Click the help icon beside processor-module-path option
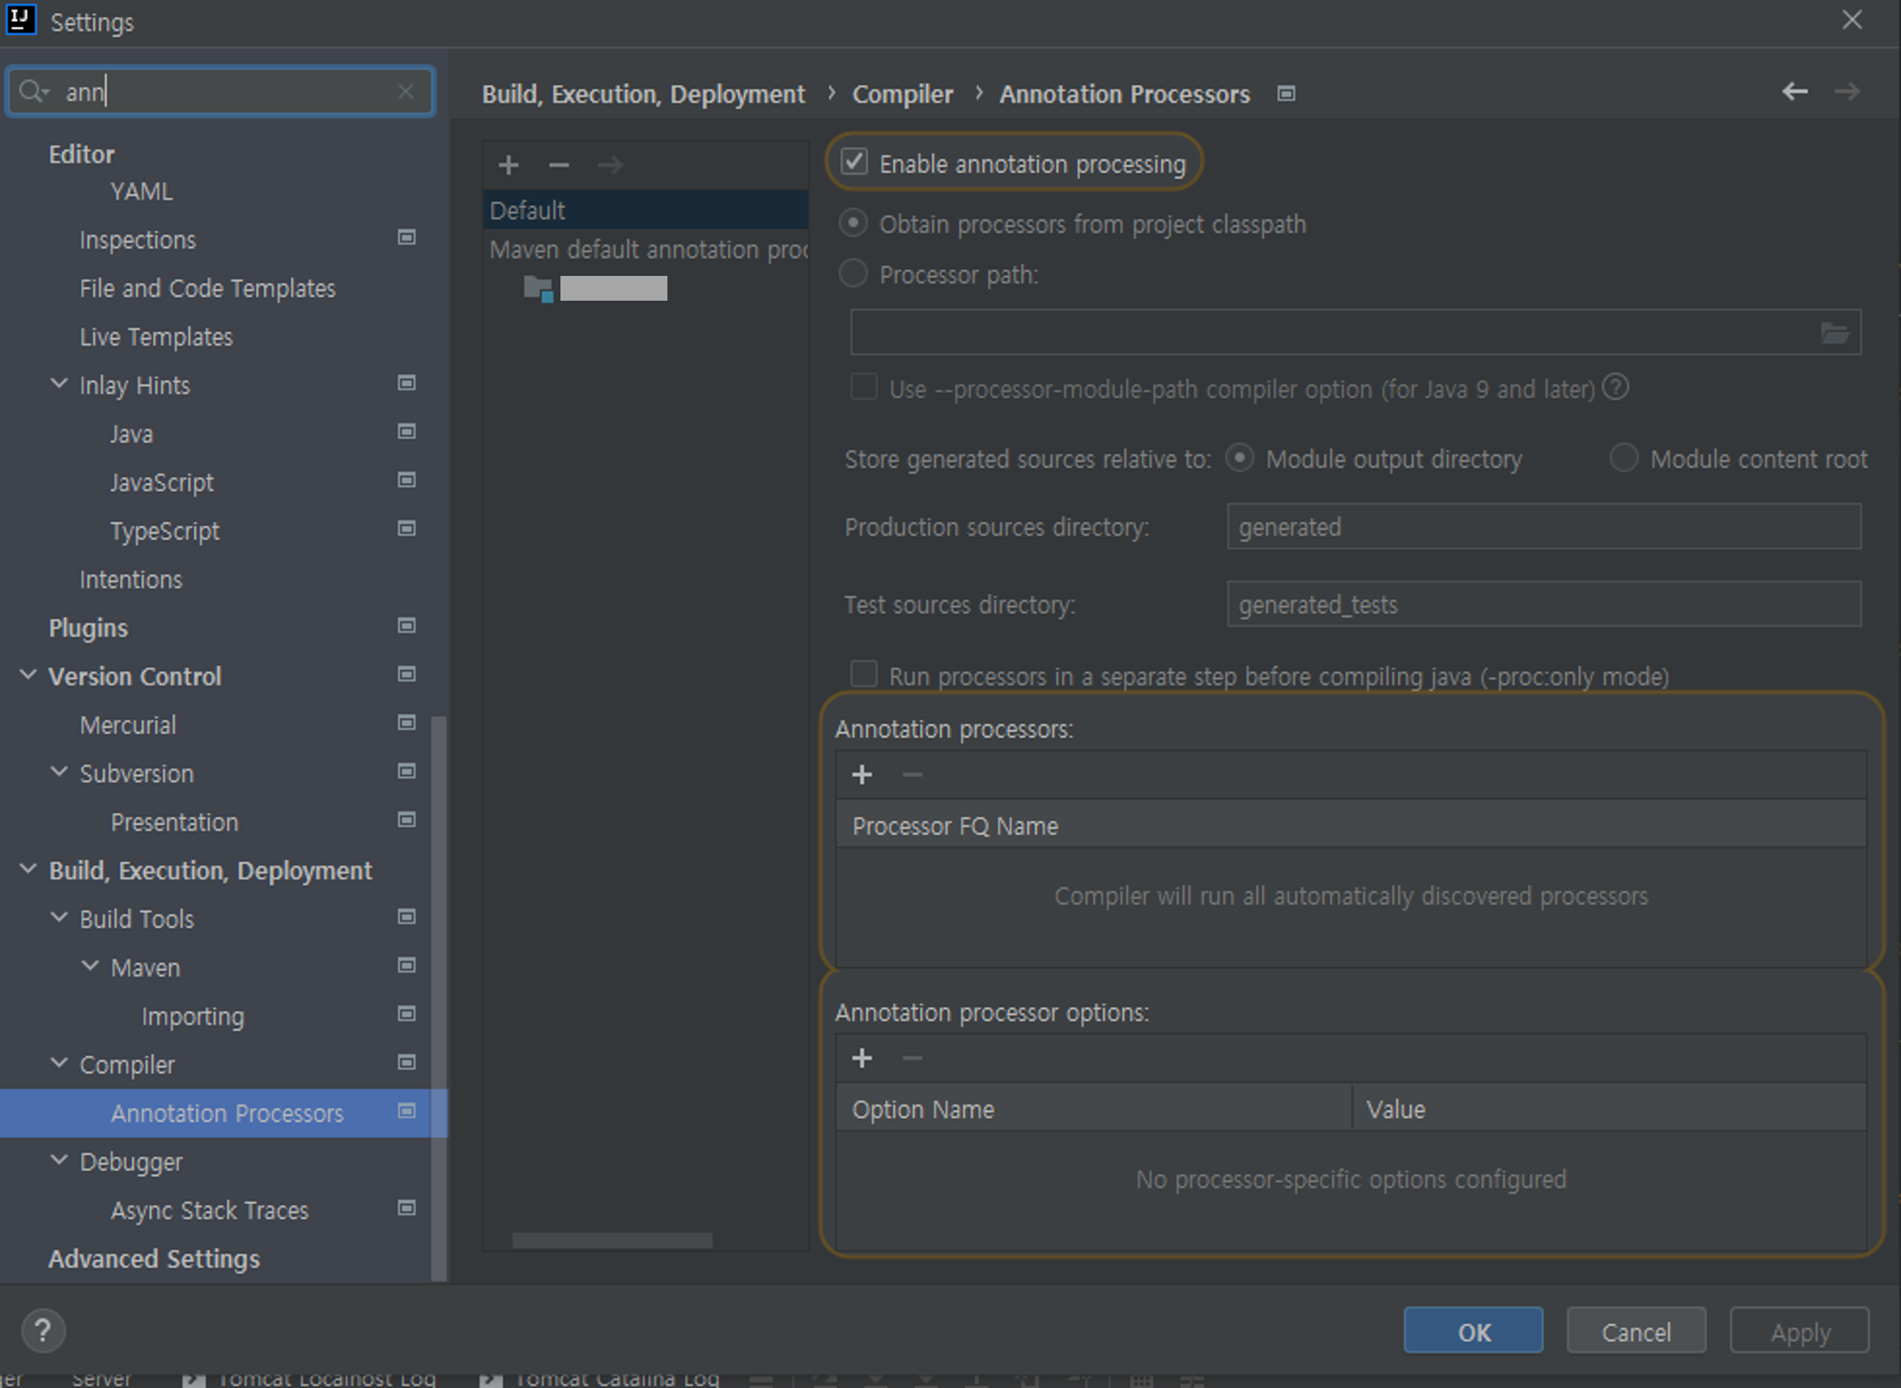This screenshot has width=1901, height=1388. (x=1616, y=388)
